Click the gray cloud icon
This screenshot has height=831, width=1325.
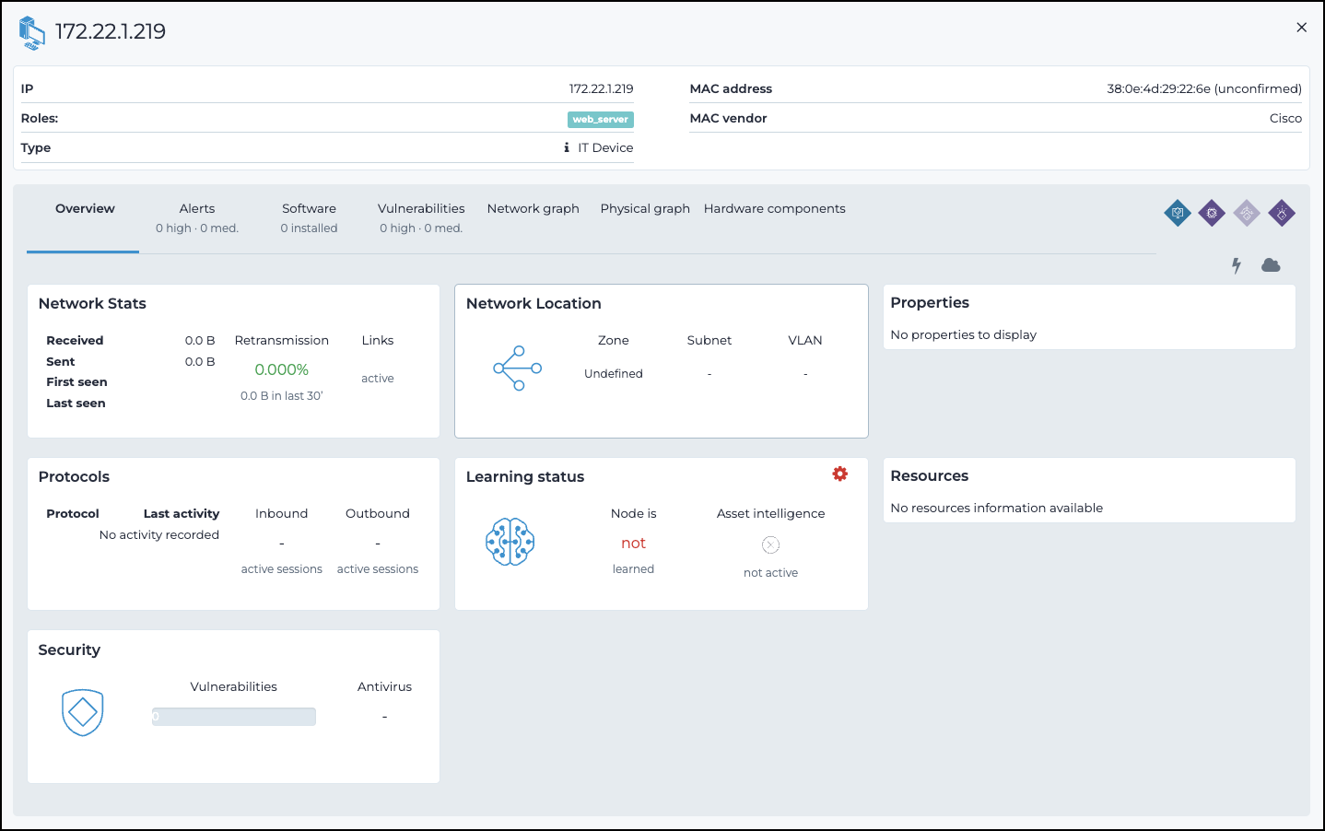(x=1271, y=265)
